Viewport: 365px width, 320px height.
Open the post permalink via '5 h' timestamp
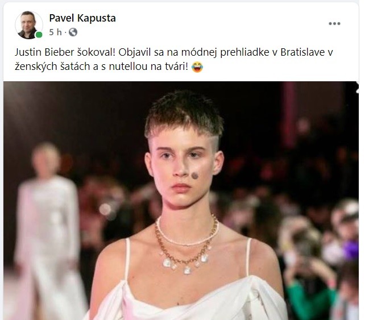click(x=55, y=32)
